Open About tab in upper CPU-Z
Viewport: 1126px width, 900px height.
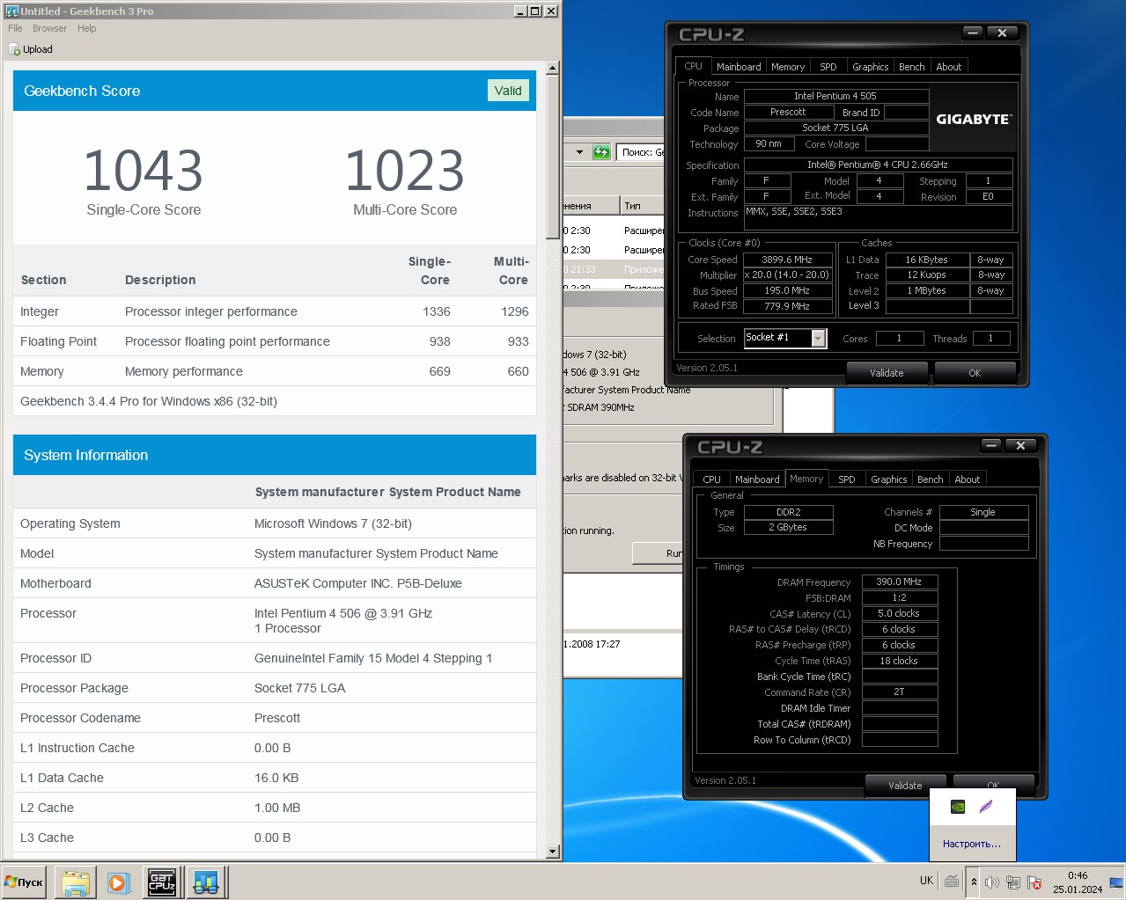949,67
